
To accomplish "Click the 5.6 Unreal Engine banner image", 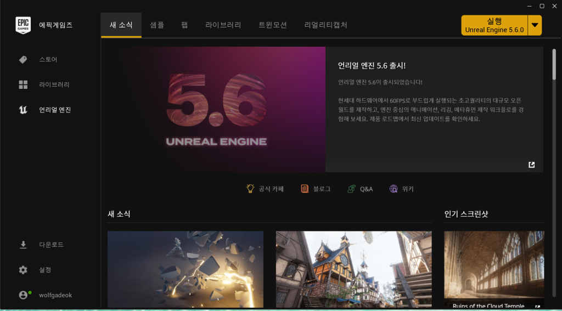I will tap(216, 109).
